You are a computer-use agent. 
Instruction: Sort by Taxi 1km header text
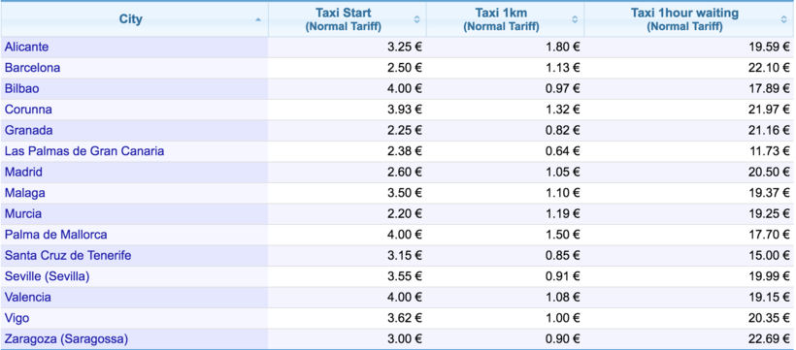(x=501, y=19)
